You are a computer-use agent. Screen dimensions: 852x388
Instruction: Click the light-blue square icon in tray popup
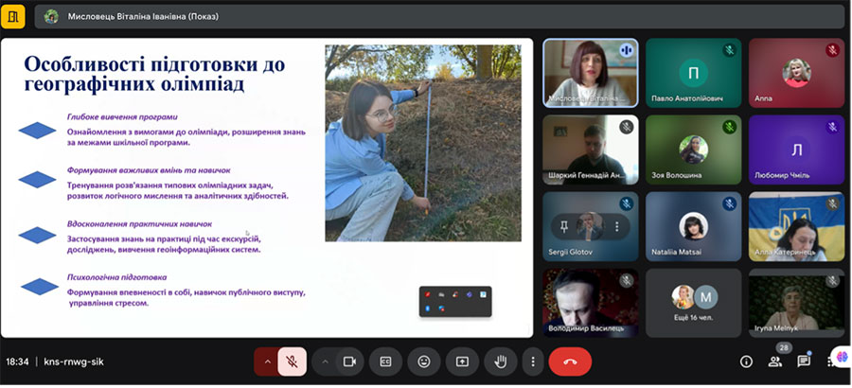(483, 294)
